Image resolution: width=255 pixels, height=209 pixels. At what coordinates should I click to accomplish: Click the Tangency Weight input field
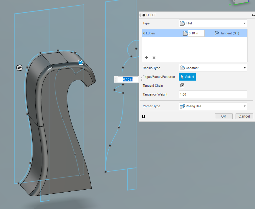click(213, 94)
